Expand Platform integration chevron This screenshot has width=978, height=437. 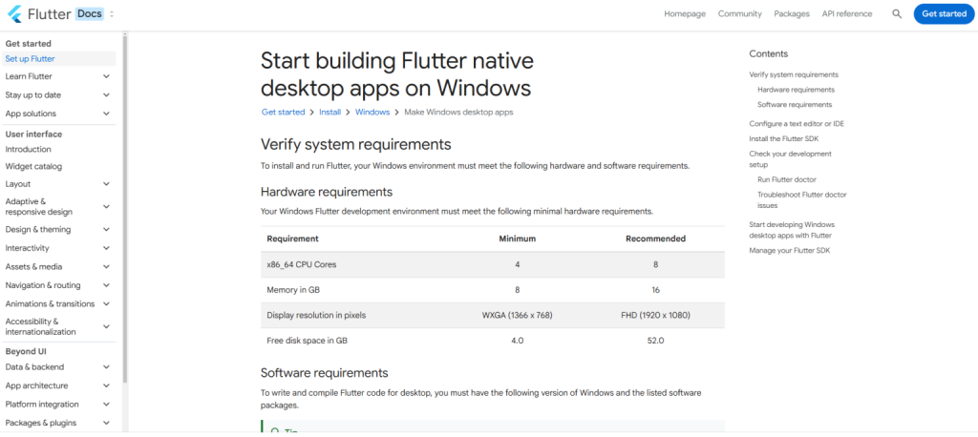(x=106, y=404)
